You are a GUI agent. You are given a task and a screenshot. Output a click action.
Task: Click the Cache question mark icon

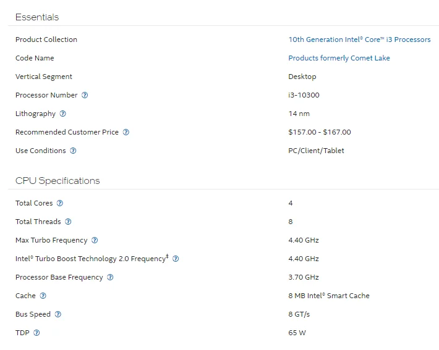pos(43,296)
